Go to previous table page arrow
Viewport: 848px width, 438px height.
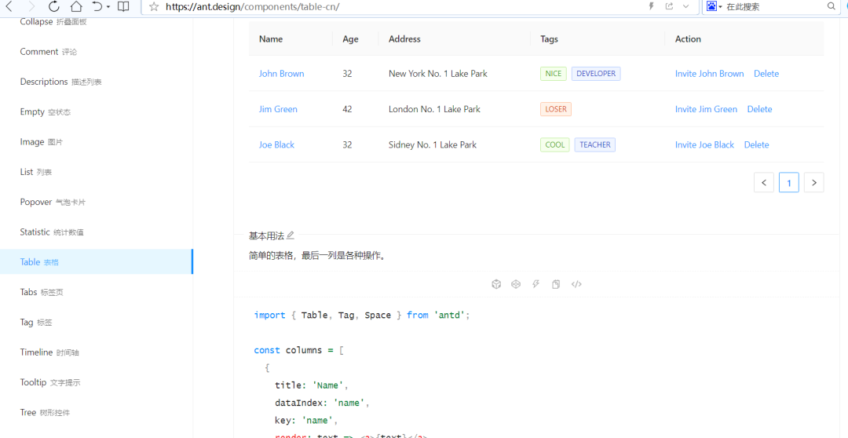pyautogui.click(x=764, y=183)
